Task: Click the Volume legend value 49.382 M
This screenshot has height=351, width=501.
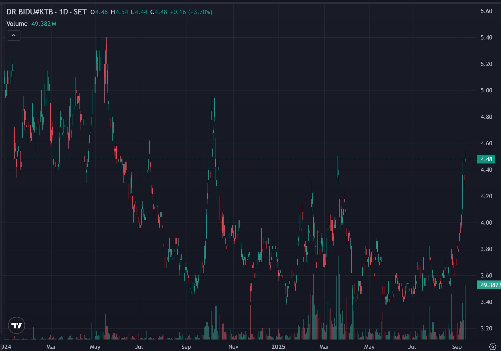Action: 44,24
